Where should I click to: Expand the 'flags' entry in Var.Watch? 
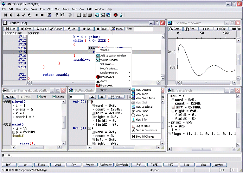169,134
